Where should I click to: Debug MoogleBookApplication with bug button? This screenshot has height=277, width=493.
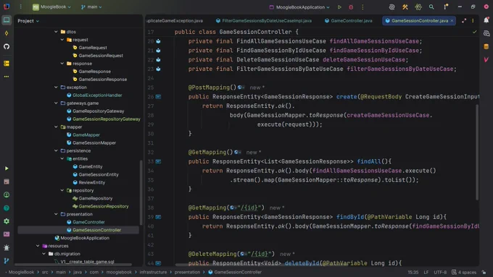(x=351, y=7)
